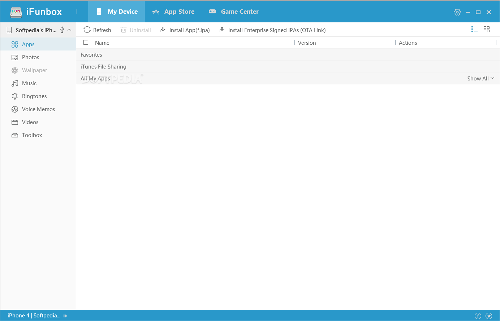
Task: Click Install App(*.ipa)
Action: [185, 30]
